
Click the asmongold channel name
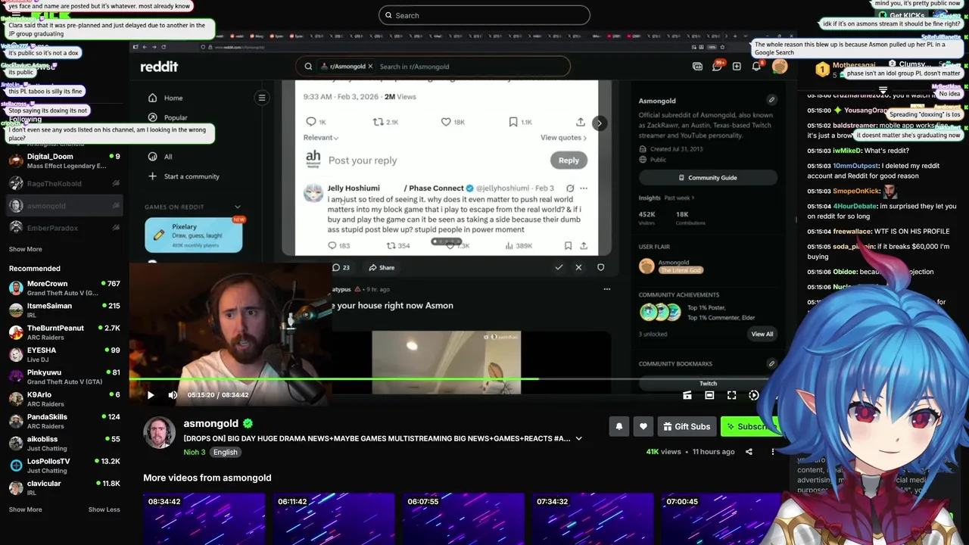pos(210,424)
